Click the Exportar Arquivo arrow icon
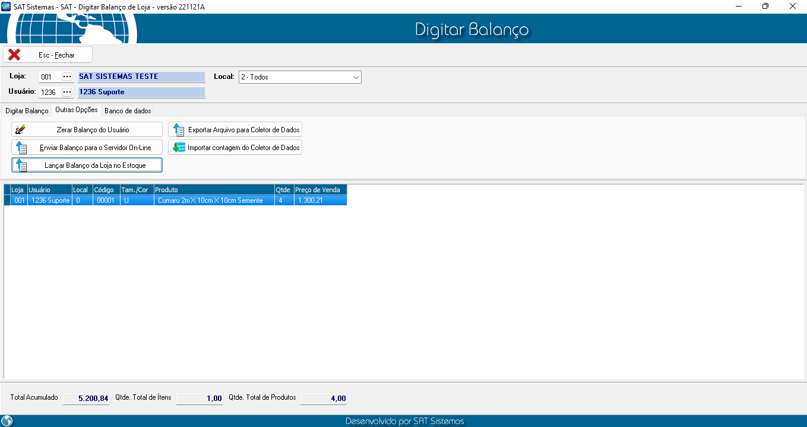Screen dimensions: 807x427 click(178, 130)
